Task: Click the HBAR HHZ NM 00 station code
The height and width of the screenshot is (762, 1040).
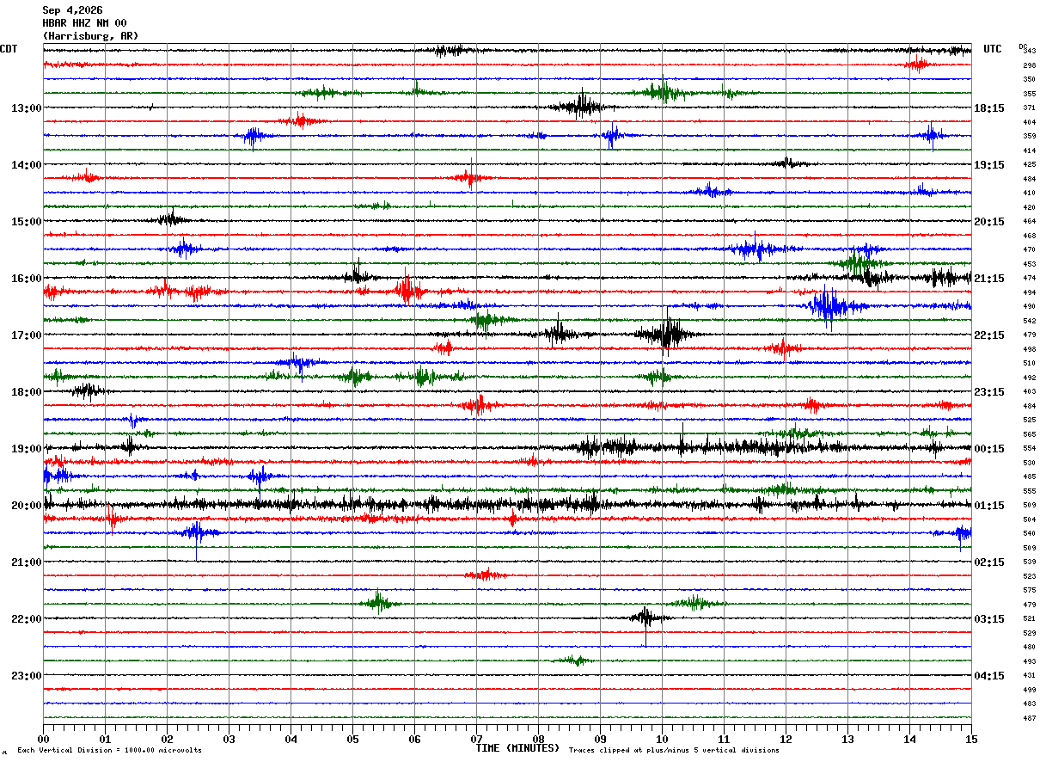Action: pyautogui.click(x=84, y=23)
